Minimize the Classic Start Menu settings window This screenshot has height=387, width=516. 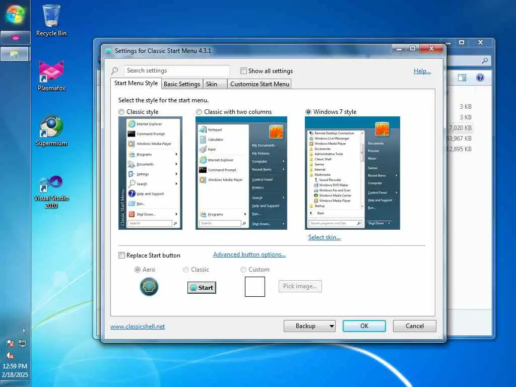399,49
